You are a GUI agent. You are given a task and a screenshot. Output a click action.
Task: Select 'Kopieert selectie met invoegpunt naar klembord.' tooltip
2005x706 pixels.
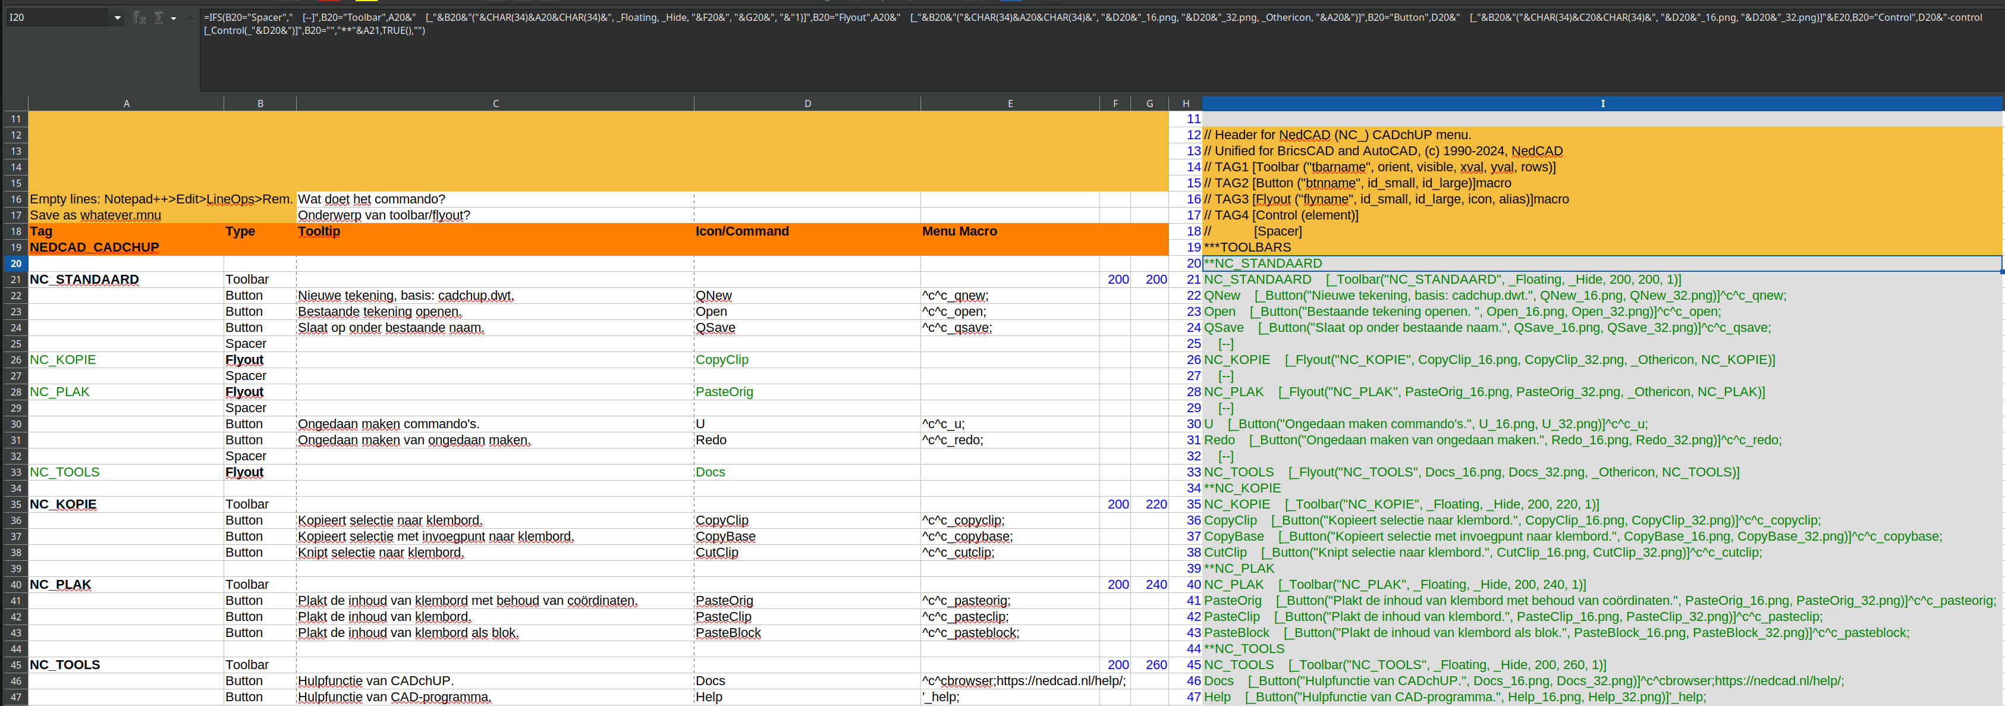pyautogui.click(x=495, y=536)
